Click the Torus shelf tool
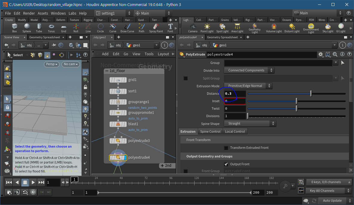Viewport: 354px width, 205px height. click(x=51, y=27)
